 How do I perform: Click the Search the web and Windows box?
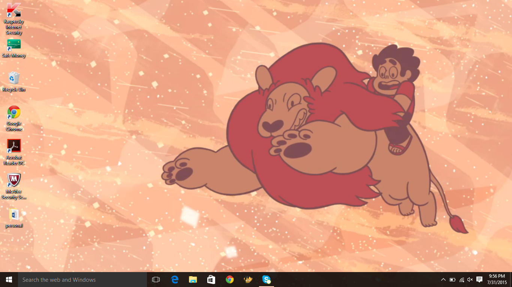coord(82,280)
